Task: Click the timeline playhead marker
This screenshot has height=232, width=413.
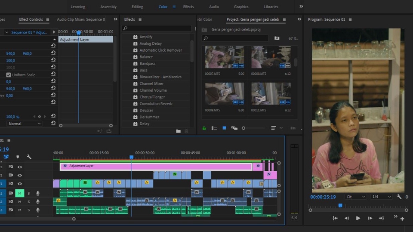Action: (132, 157)
